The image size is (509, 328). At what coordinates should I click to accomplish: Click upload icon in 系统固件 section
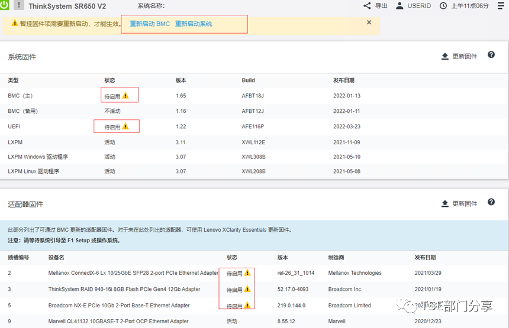click(444, 56)
